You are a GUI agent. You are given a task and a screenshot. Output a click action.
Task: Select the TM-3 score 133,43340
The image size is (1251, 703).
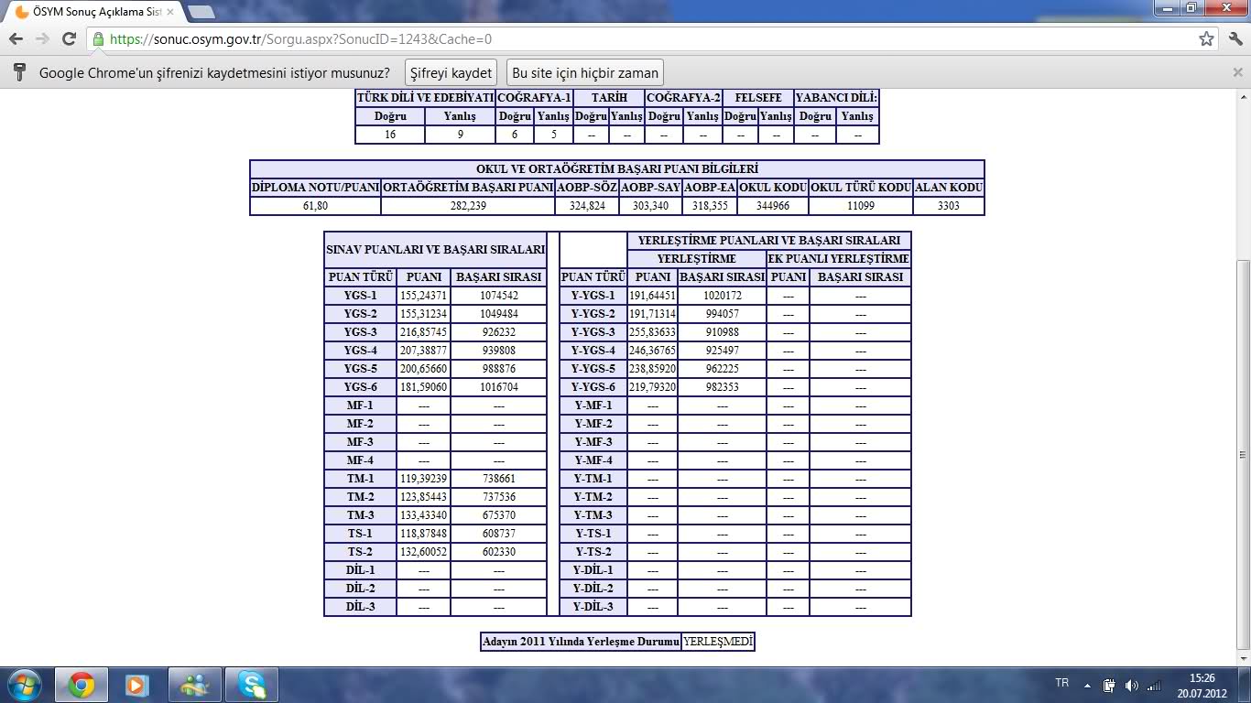[423, 515]
